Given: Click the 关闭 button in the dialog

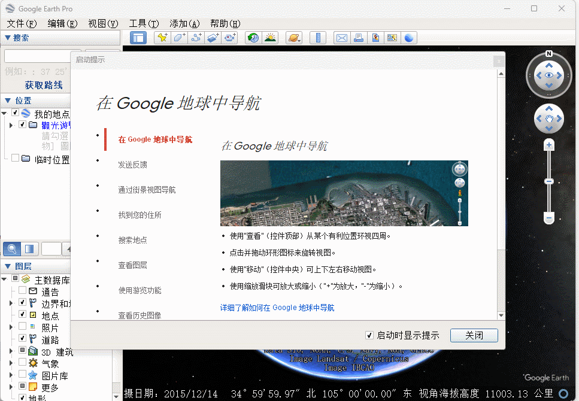Looking at the screenshot, I should [474, 335].
